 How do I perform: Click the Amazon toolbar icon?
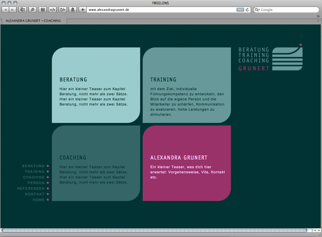(x=72, y=10)
